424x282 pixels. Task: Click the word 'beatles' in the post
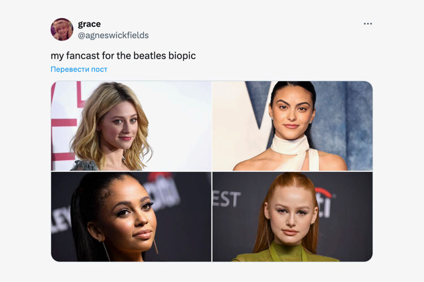(x=150, y=56)
